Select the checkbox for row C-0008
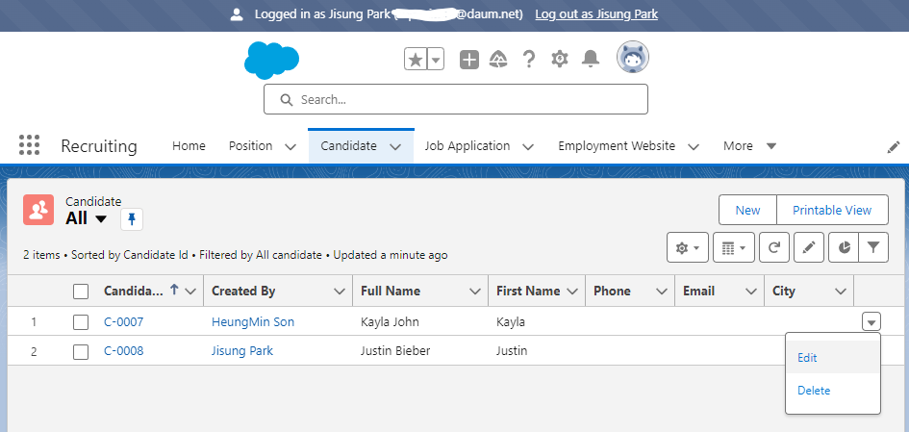This screenshot has width=909, height=432. [x=81, y=351]
